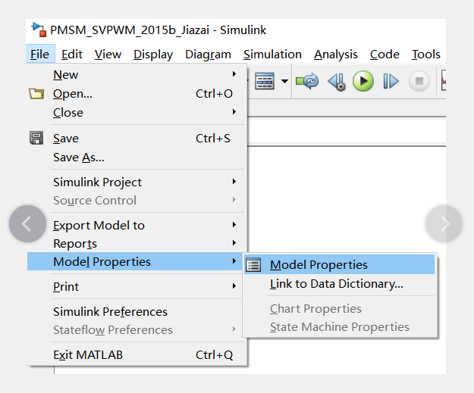
Task: Go to next image with right arrow
Action: 444,223
